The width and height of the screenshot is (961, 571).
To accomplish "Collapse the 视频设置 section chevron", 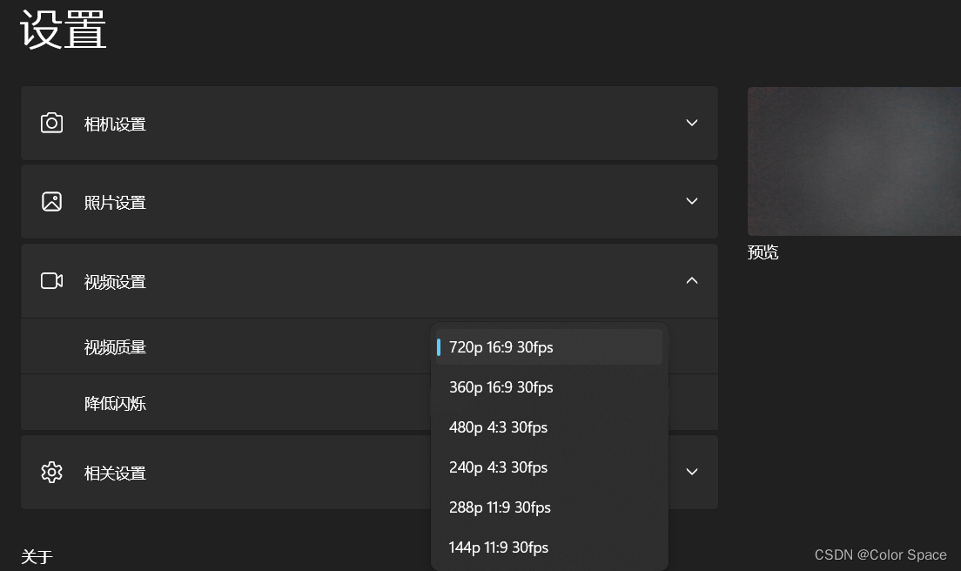I will click(x=692, y=280).
